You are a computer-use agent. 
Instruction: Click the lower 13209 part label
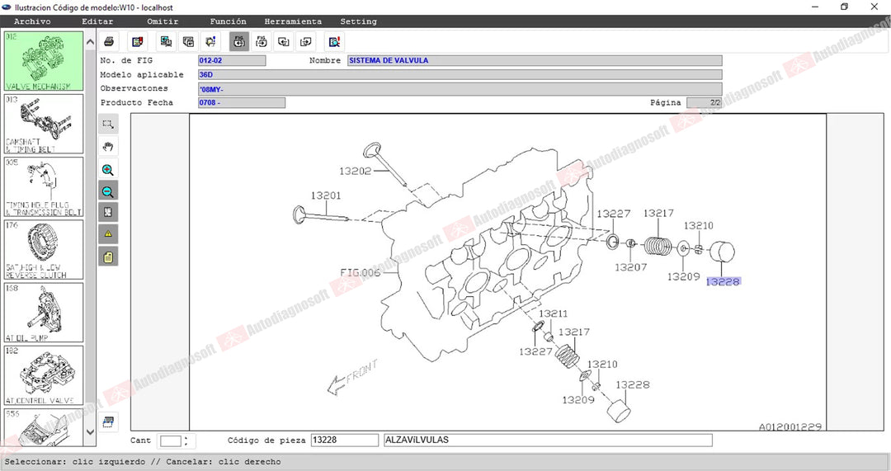click(x=578, y=400)
